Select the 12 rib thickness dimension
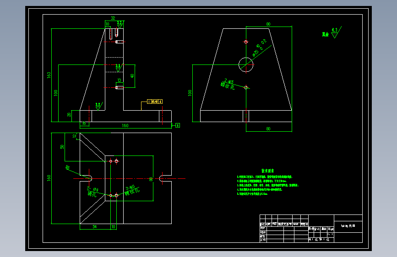This screenshot has height=257, width=397. click(x=75, y=136)
